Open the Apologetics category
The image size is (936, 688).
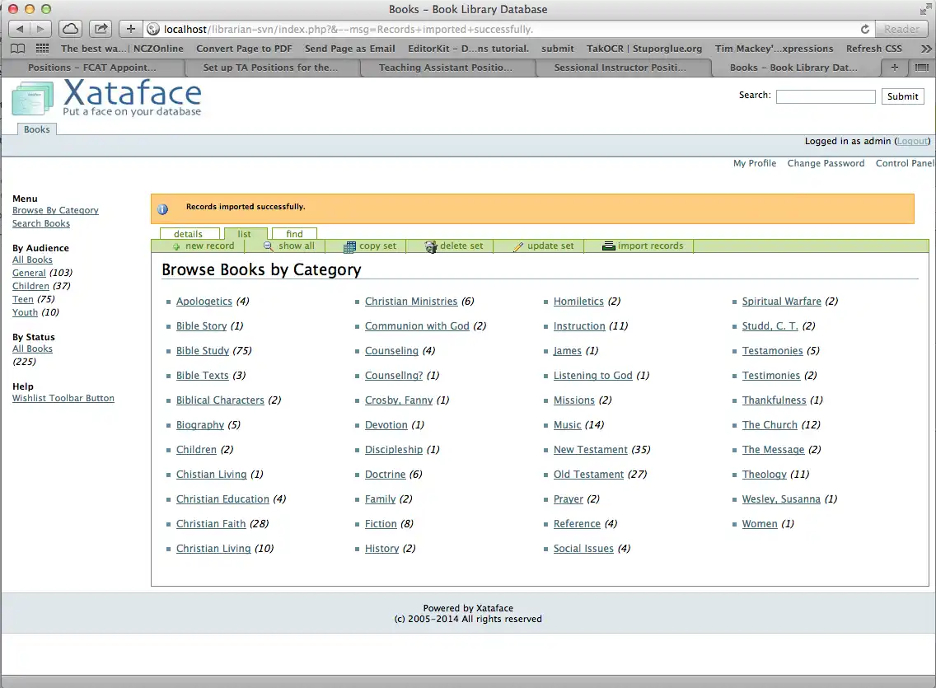click(x=204, y=302)
